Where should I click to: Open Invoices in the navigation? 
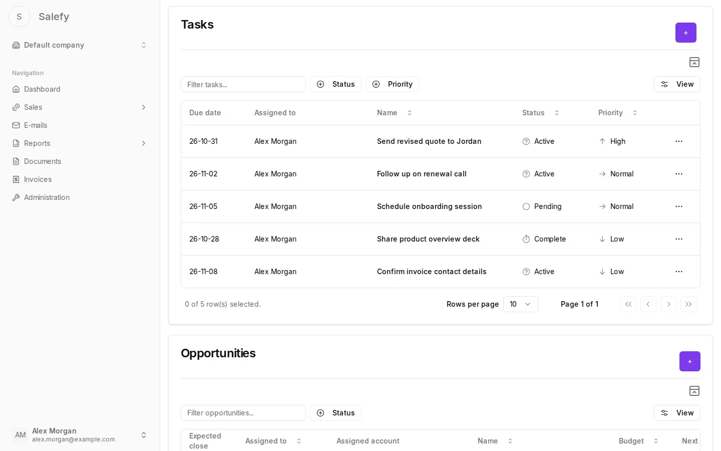click(80, 179)
